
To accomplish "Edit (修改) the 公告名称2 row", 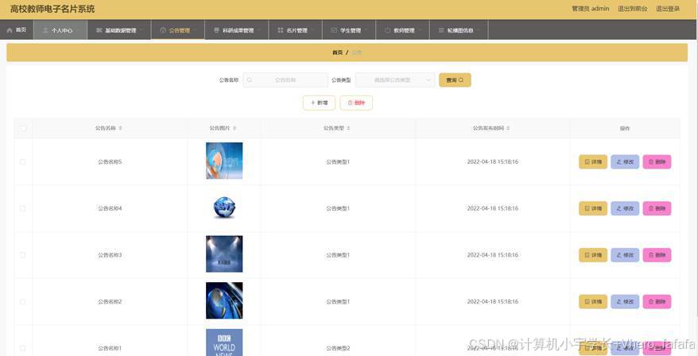I will (x=625, y=302).
